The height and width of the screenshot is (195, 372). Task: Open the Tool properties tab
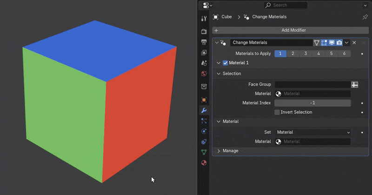tap(204, 19)
